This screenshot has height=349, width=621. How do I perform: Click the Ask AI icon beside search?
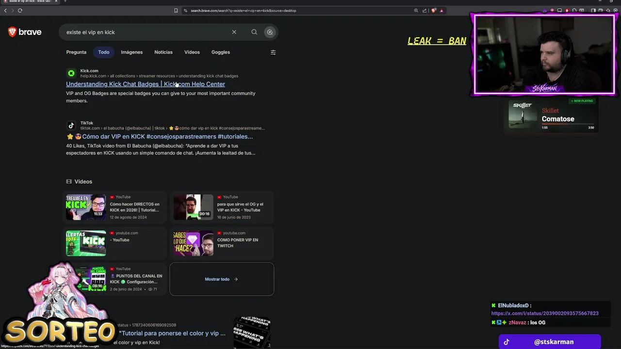270,32
